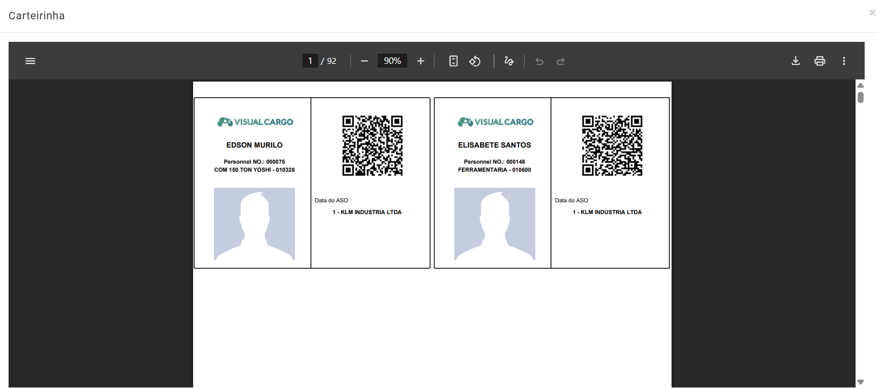The width and height of the screenshot is (877, 388).
Task: Click the redo arrow in toolbar
Action: click(561, 61)
